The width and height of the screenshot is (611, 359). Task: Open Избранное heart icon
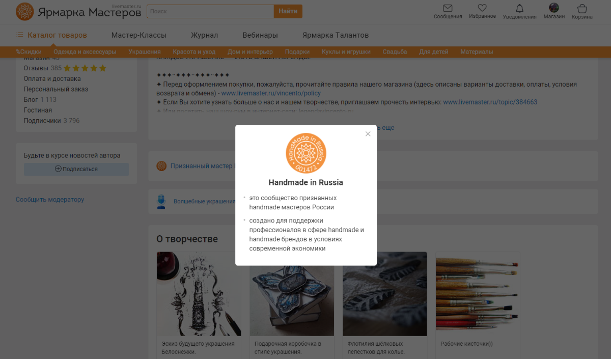[483, 8]
